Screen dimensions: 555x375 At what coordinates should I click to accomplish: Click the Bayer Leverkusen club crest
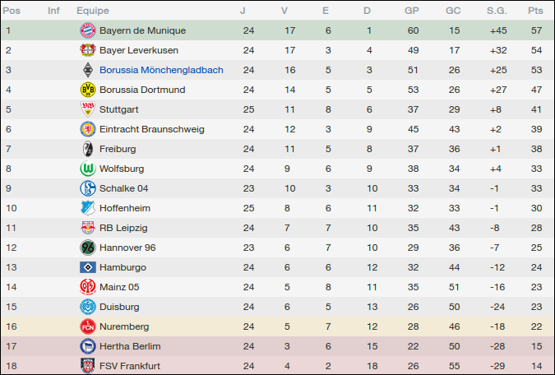(x=87, y=50)
